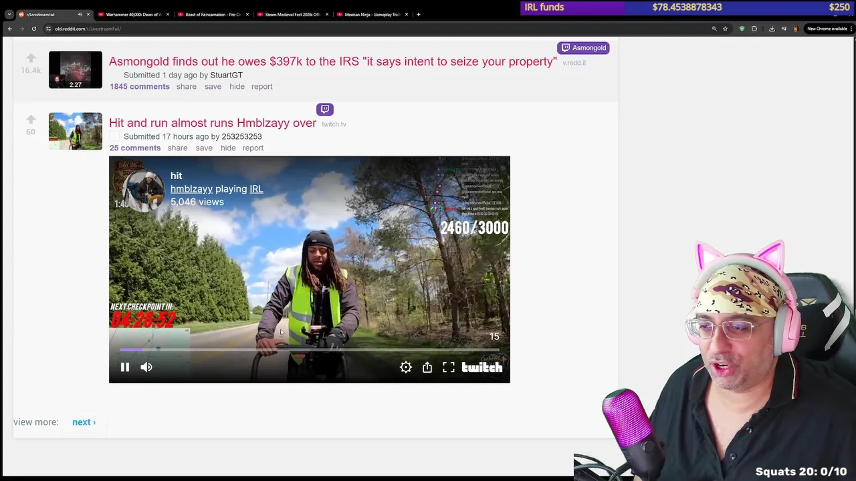The width and height of the screenshot is (856, 481).
Task: Close the Steam Medieval Fest tab
Action: click(x=327, y=14)
